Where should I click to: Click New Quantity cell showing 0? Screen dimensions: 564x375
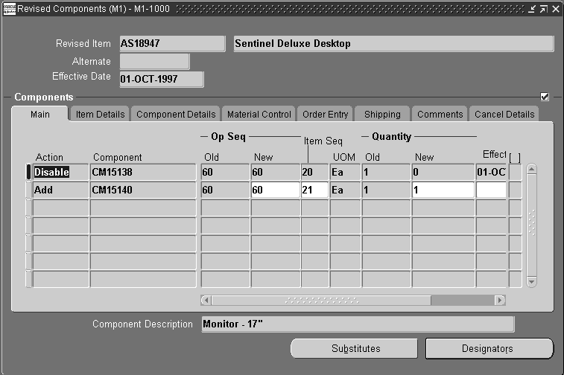pyautogui.click(x=443, y=172)
